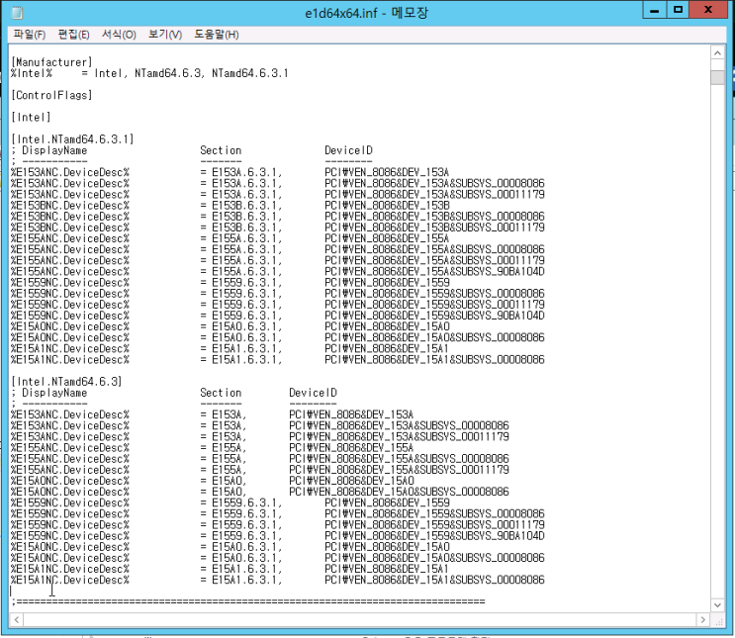Click the horizontal scrollbar left arrow

point(17,620)
